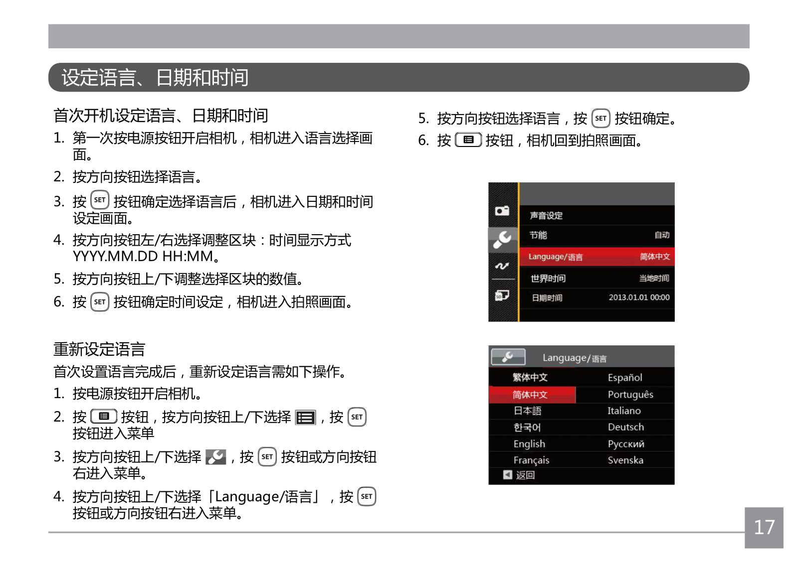Click the page number 17
798x580 pixels.
coord(764,528)
